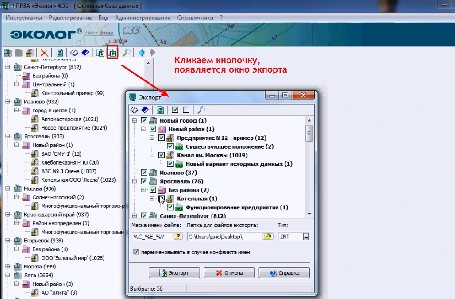Image resolution: width=455 pixels, height=299 pixels.
Task: Collapse Санкт-Петербург (812) node in main tree
Action: (x=8, y=67)
